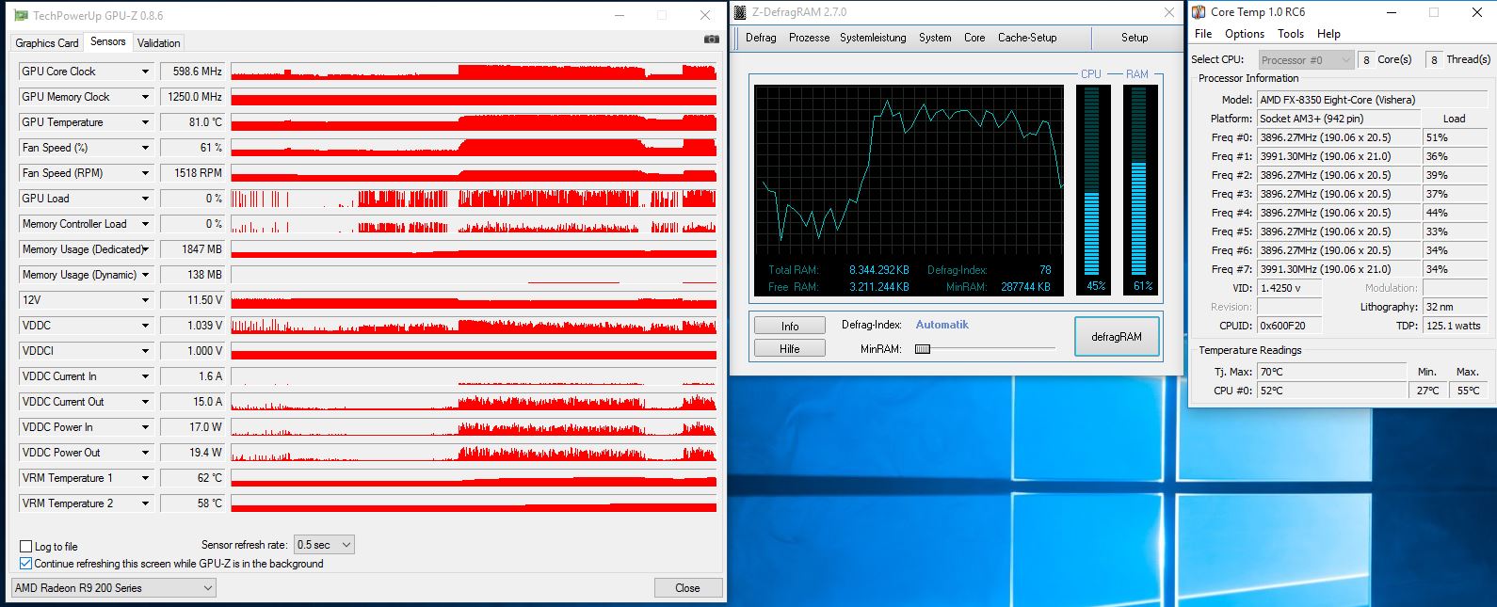Open the Sensor refresh rate dropdown
The image size is (1497, 607).
coord(325,545)
